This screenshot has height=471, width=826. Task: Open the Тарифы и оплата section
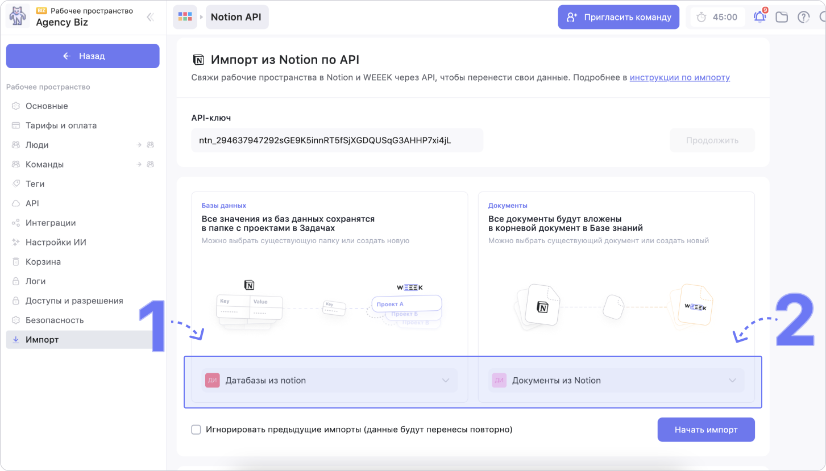(x=61, y=126)
